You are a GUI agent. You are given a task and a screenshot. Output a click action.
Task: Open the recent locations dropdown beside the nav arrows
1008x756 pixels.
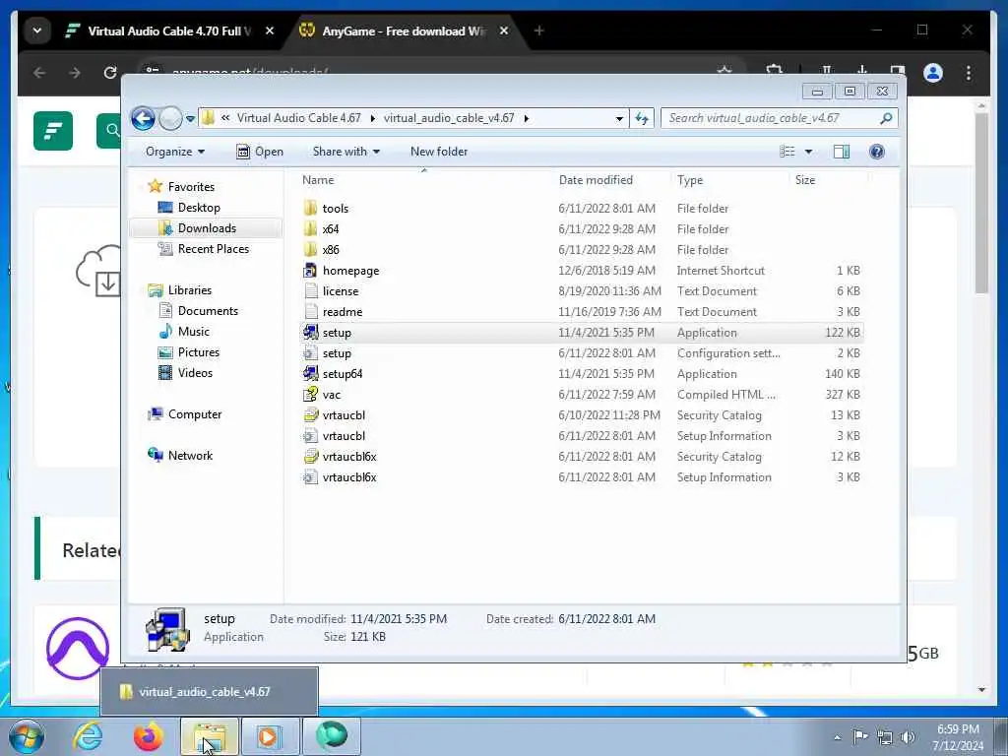point(190,119)
